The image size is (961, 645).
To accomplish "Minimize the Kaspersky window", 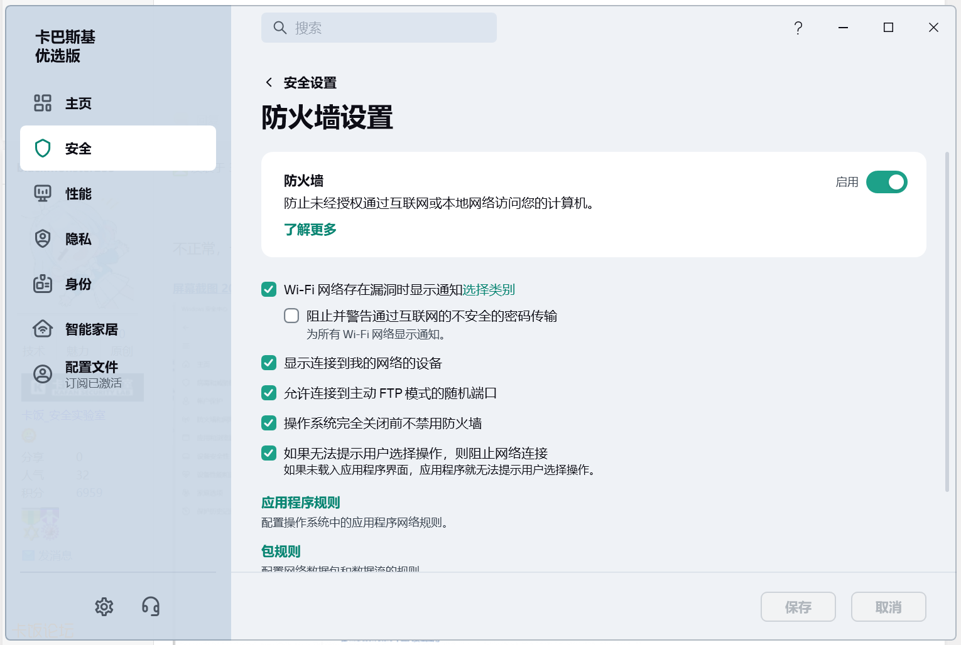I will pos(843,28).
